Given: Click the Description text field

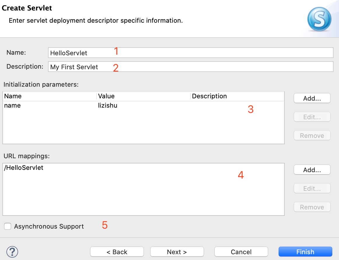Looking at the screenshot, I should (x=190, y=67).
